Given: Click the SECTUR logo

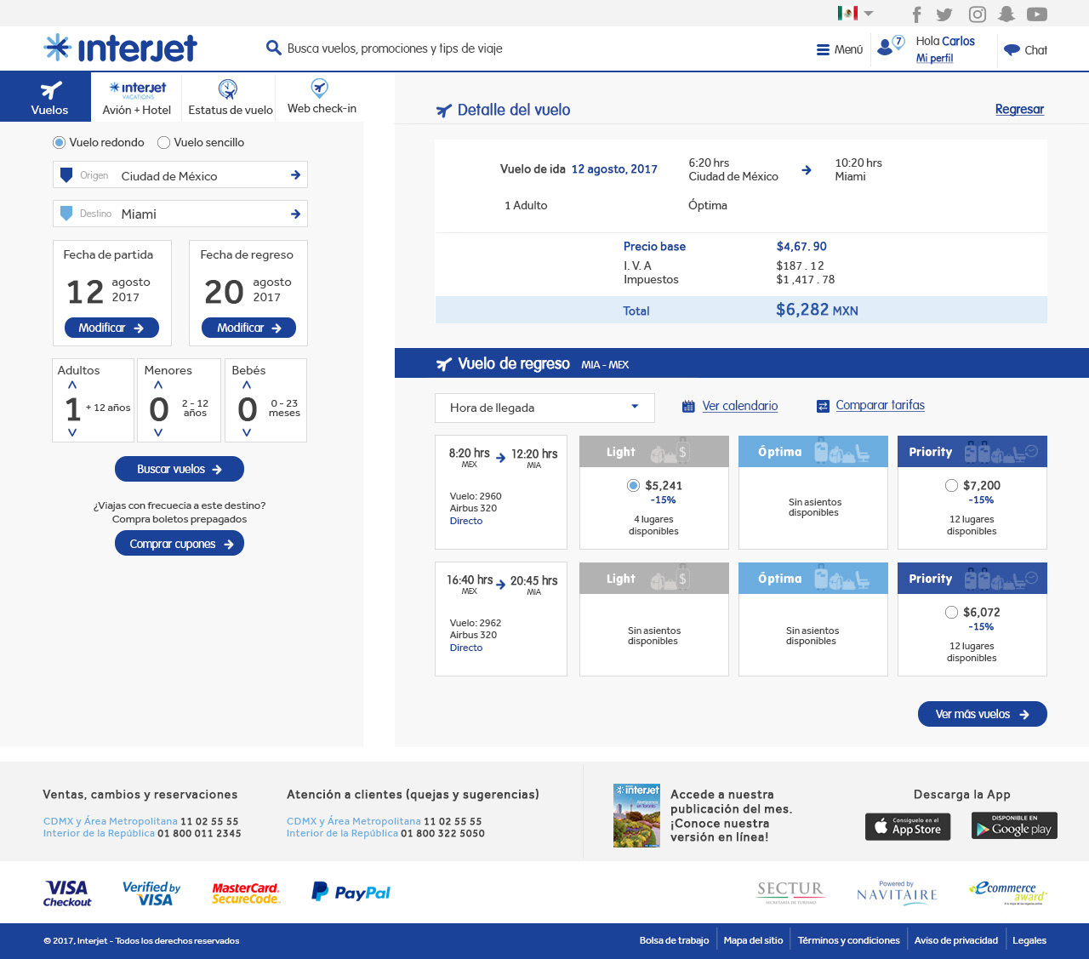Looking at the screenshot, I should [x=790, y=892].
